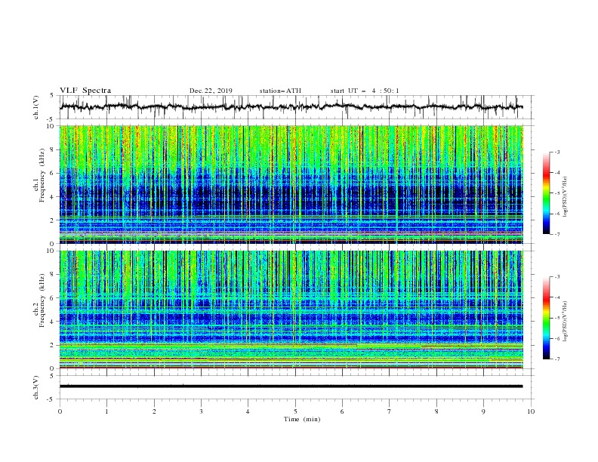This screenshot has width=598, height=462.
Task: Click the time axis tick label "10"
Action: pos(531,411)
